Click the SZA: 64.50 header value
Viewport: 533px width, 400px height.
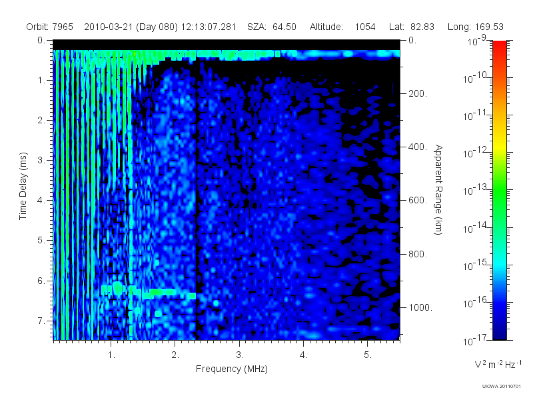coord(272,27)
